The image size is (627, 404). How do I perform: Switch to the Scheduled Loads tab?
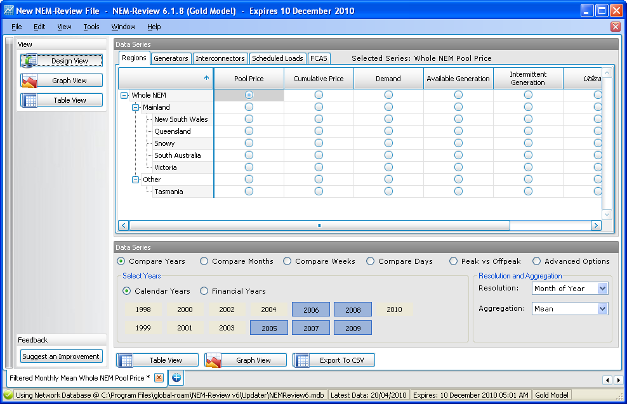click(x=277, y=58)
